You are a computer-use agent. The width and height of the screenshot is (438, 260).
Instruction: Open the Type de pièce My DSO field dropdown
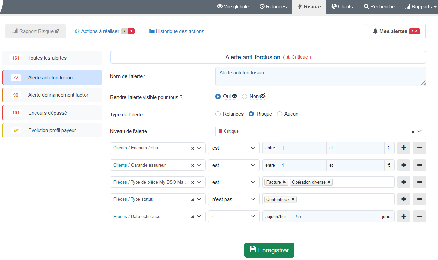[x=158, y=182]
